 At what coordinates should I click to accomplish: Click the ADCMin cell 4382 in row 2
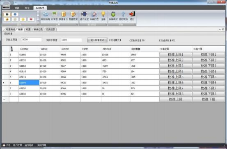pyautogui.click(x=70, y=60)
